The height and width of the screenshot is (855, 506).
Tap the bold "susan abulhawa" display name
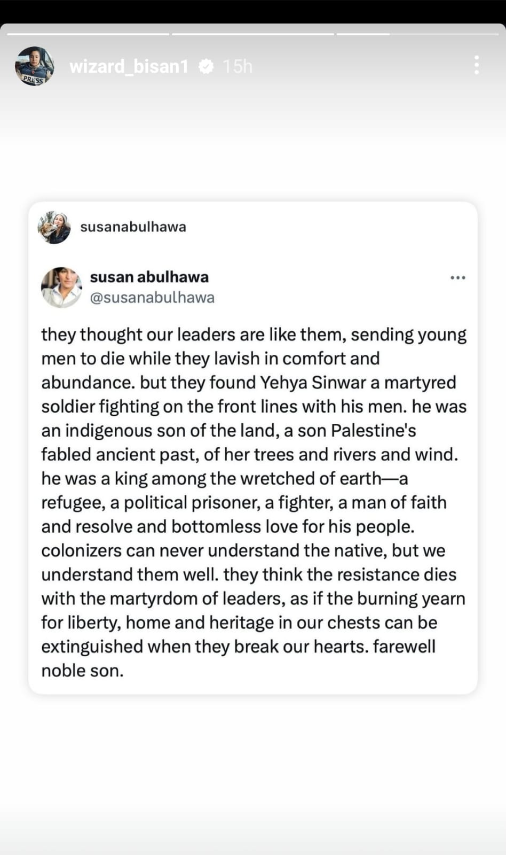click(x=149, y=277)
